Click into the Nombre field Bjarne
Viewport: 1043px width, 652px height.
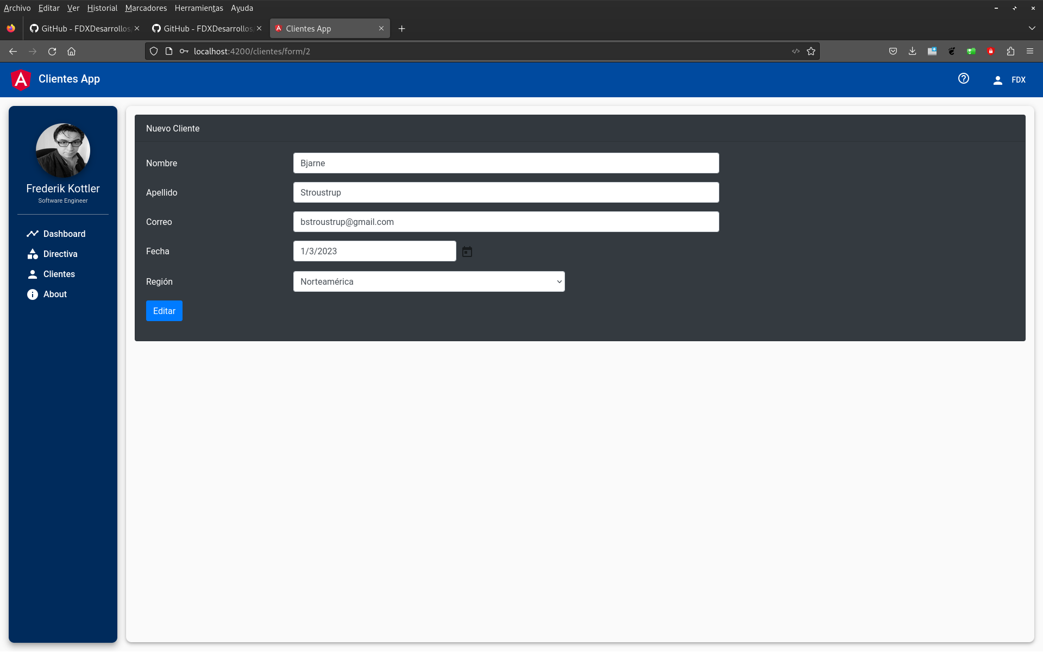click(x=506, y=163)
